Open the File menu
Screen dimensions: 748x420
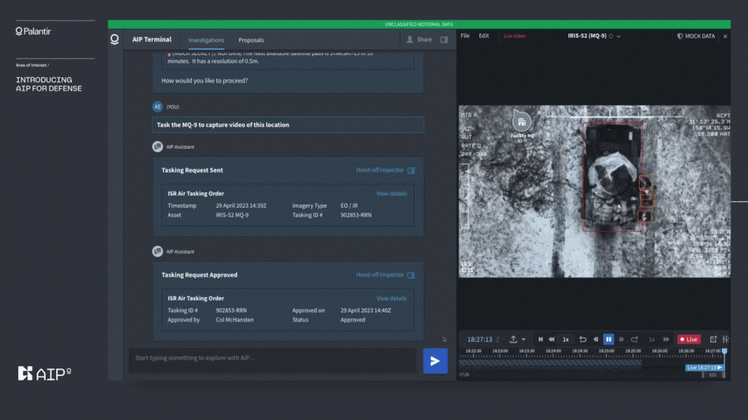(x=465, y=36)
